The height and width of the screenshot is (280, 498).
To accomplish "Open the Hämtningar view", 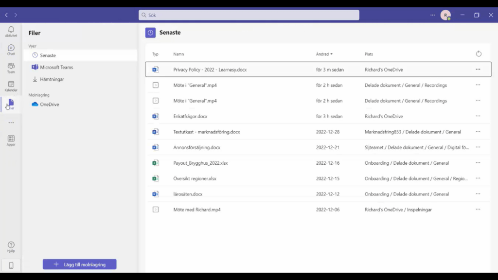I will [x=52, y=79].
